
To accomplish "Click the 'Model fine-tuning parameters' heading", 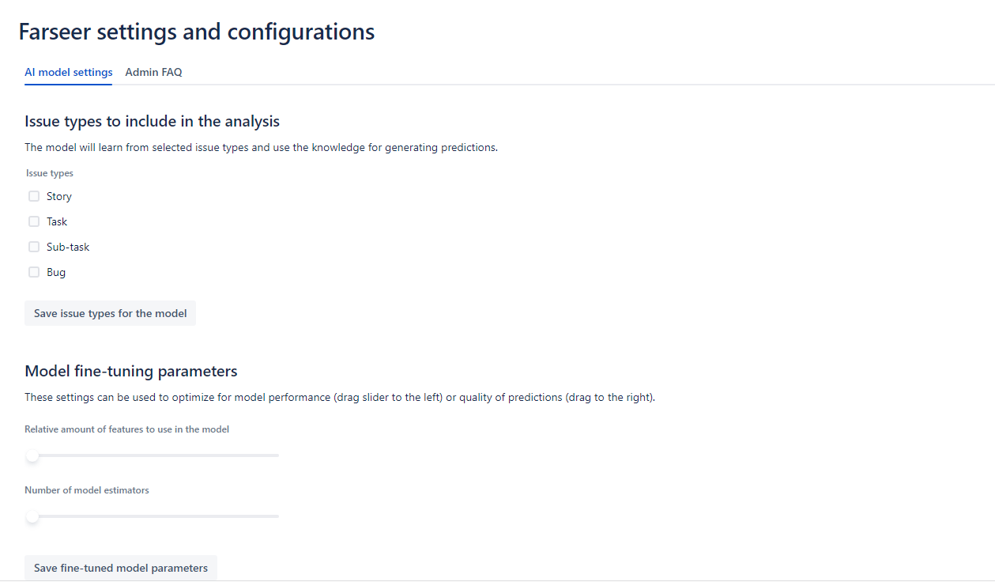I will tap(131, 371).
